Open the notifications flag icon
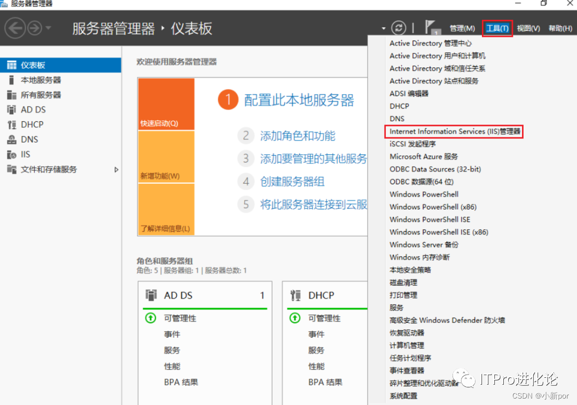The width and height of the screenshot is (577, 405). click(432, 28)
